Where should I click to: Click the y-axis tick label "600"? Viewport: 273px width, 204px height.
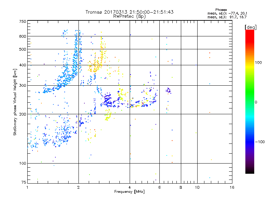click(23, 36)
